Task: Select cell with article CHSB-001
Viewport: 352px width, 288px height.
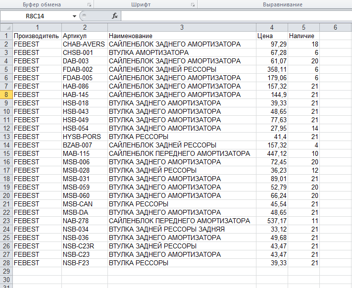Action: [85, 53]
